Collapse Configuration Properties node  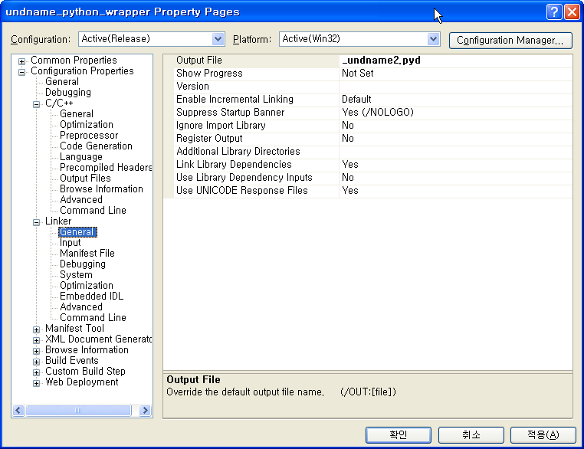click(x=22, y=72)
